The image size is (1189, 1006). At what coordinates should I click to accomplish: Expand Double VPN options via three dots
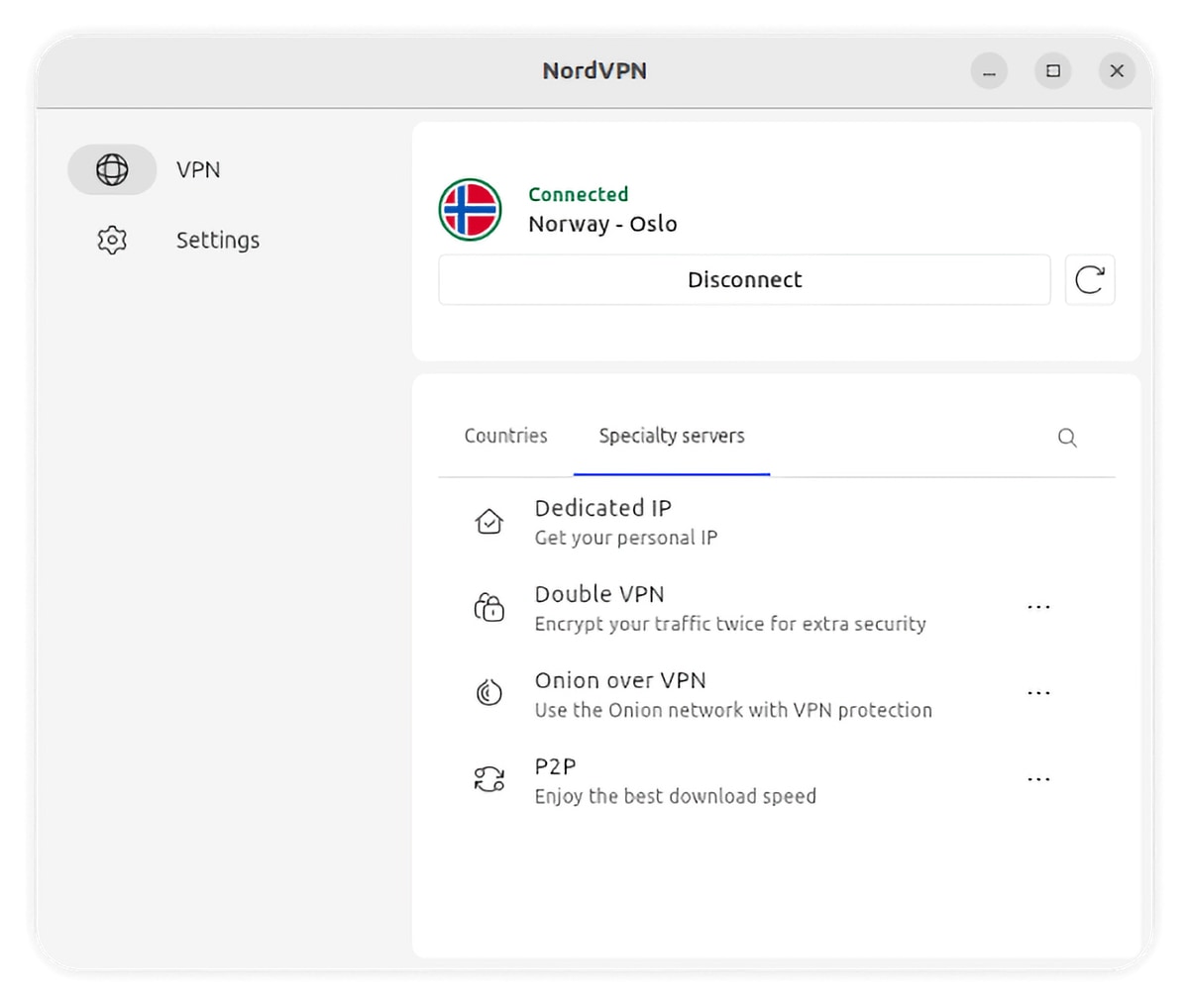[1038, 607]
